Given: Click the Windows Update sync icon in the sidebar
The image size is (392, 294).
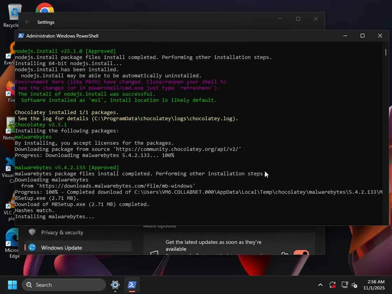Looking at the screenshot, I should [32, 248].
